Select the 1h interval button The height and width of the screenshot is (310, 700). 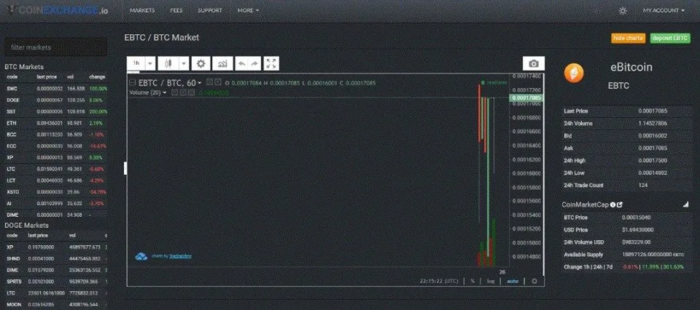point(136,64)
